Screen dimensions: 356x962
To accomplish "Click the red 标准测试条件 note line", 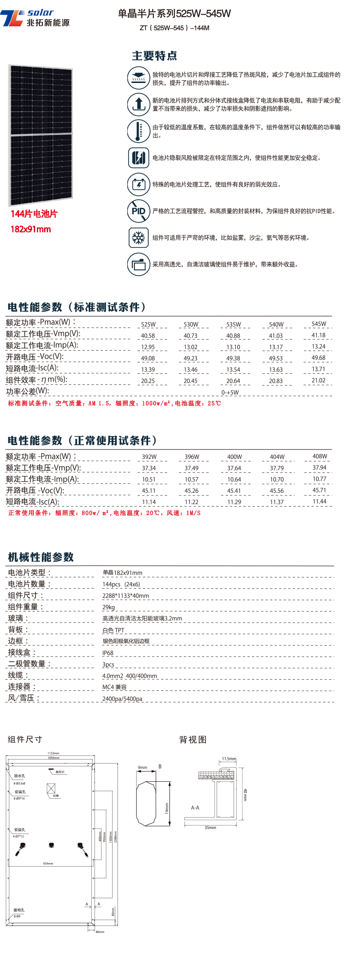I will [114, 403].
